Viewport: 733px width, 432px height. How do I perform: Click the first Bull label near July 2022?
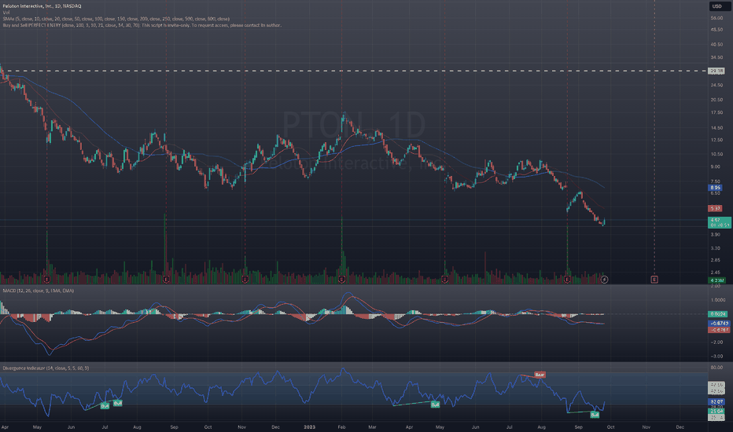pos(105,406)
